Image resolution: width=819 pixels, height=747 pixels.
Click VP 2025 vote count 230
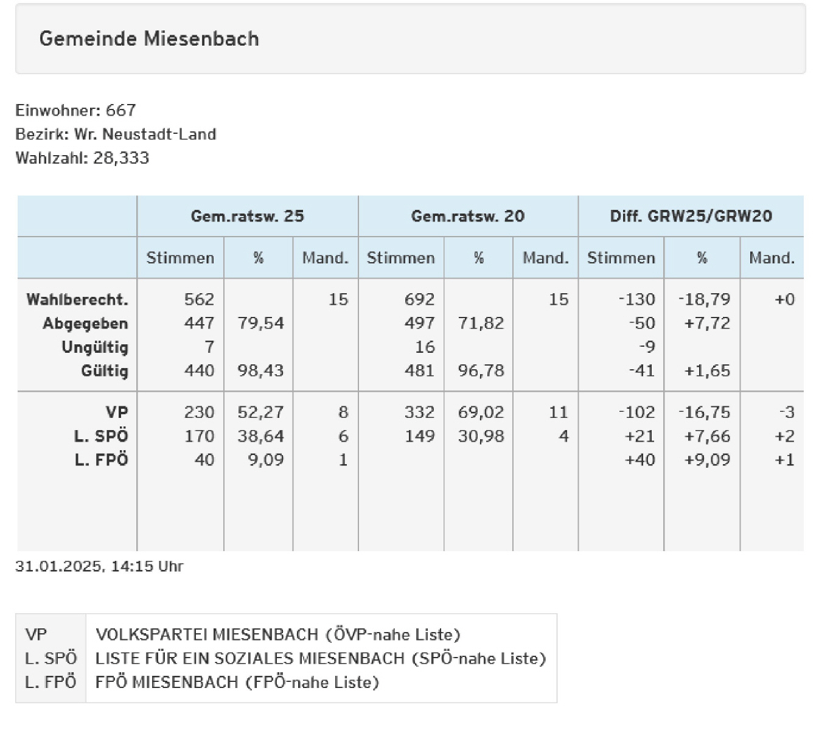pyautogui.click(x=199, y=412)
